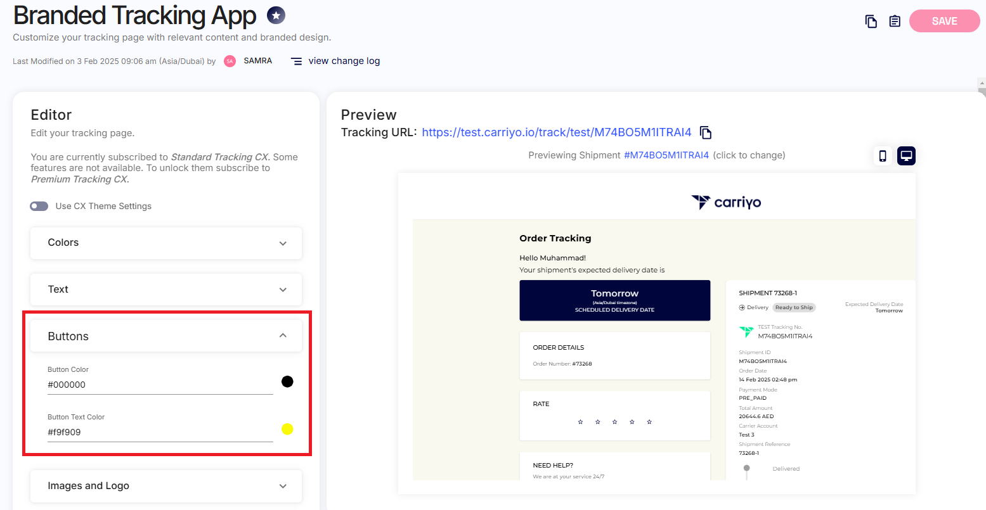Click the ORDER DETAILS heading
Screen dimensions: 986x510
[x=559, y=348]
